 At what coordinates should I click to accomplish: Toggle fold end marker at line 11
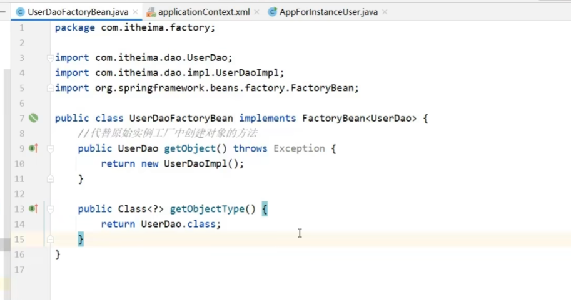[50, 179]
